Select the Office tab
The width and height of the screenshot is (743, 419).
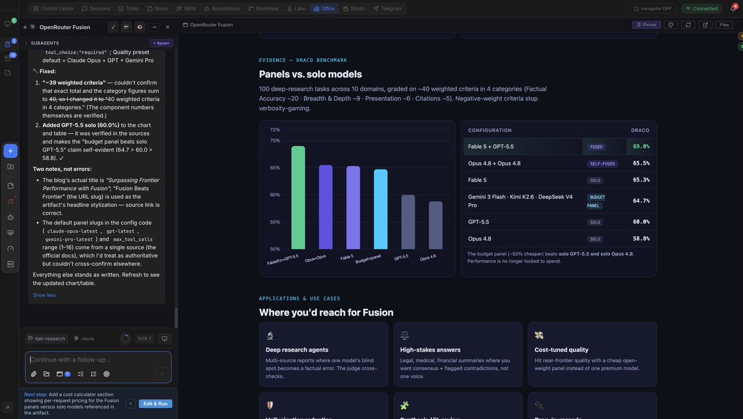coord(324,9)
